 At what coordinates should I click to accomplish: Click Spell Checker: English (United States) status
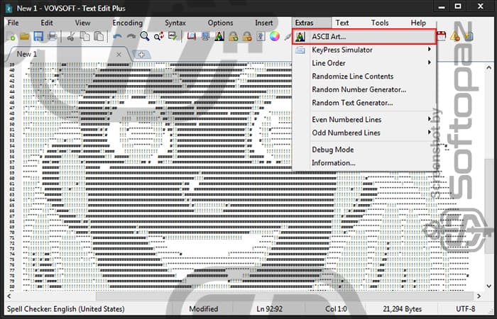click(66, 309)
